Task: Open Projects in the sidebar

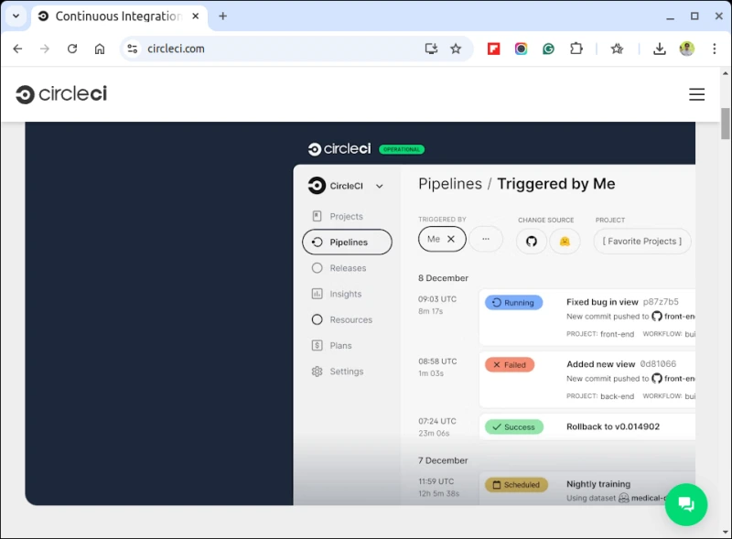Action: pos(338,216)
